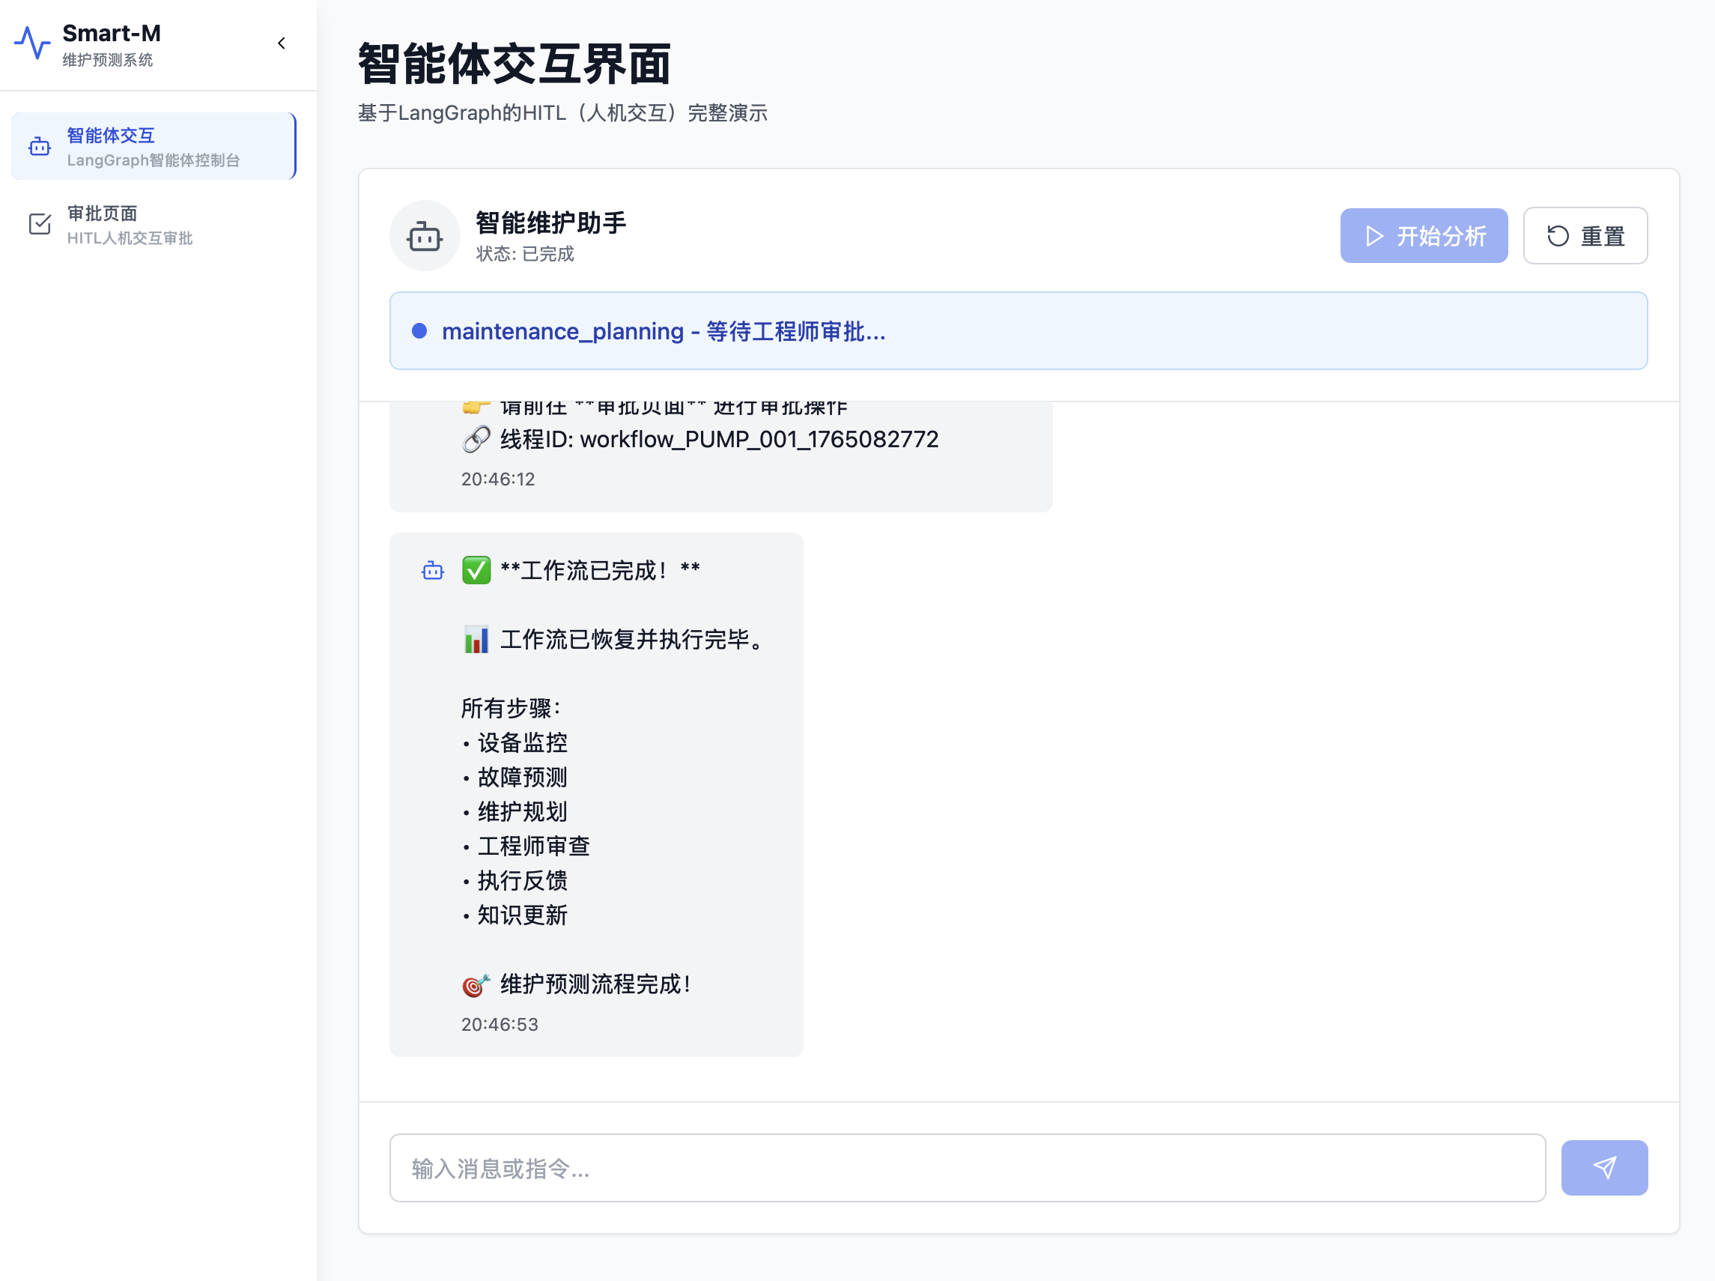Click the paper plane send button

coord(1604,1168)
